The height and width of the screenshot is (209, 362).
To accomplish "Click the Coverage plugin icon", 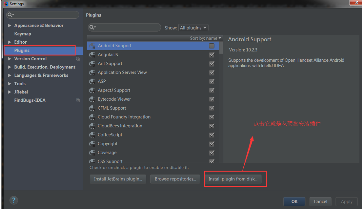I will click(92, 152).
